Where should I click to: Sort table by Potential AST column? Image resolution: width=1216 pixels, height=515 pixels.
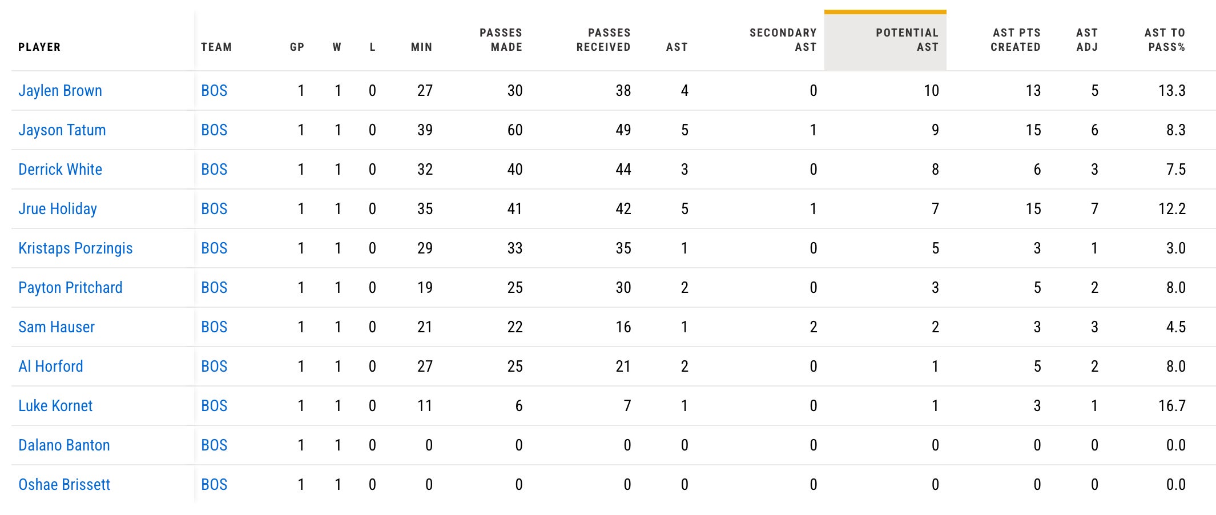tap(907, 40)
